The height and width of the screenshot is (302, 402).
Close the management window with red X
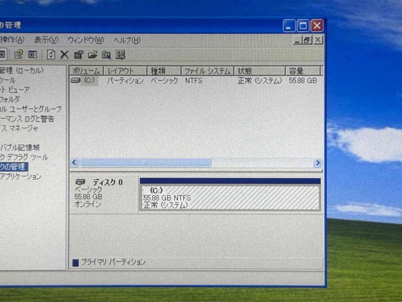click(317, 26)
